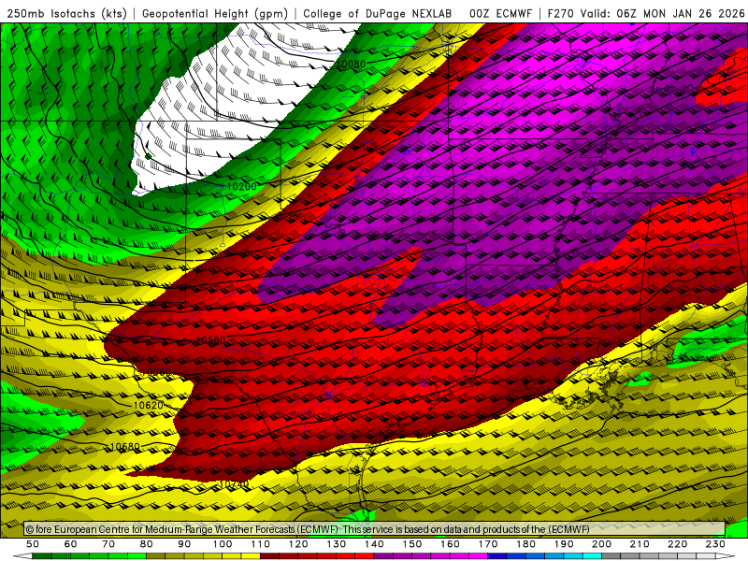Click the 10200 height contour label

click(241, 186)
